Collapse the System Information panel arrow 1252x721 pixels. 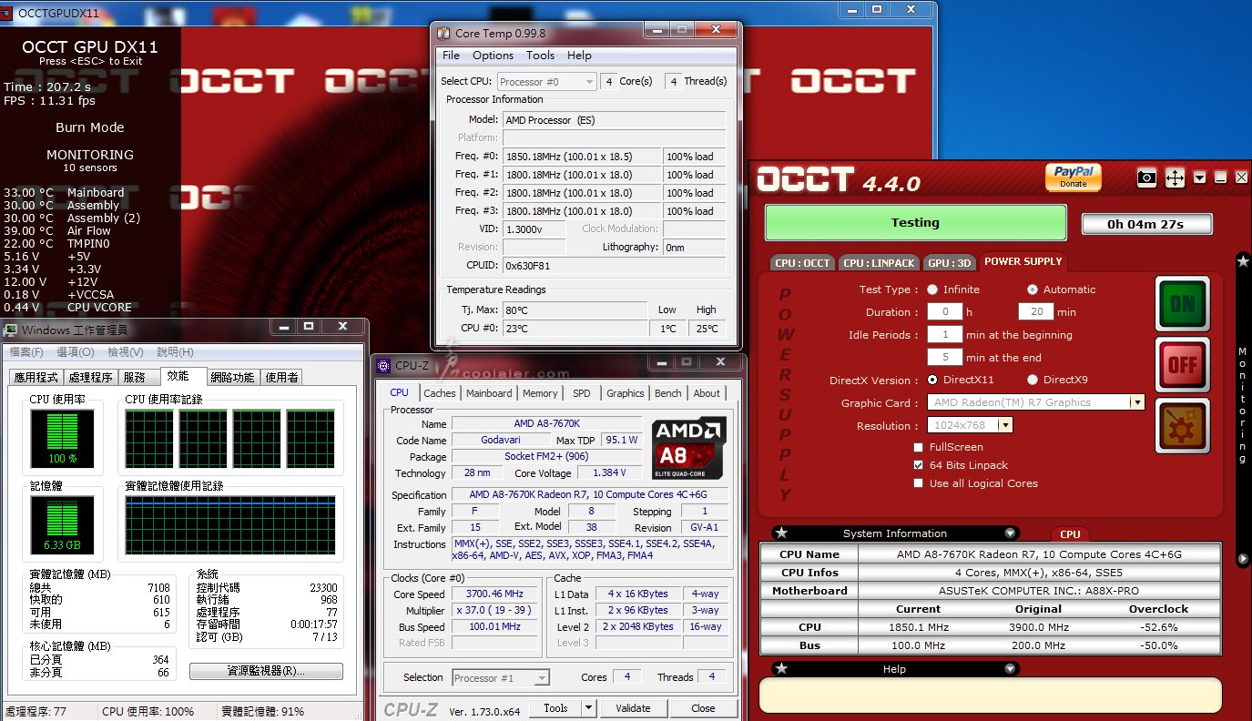pyautogui.click(x=1010, y=533)
